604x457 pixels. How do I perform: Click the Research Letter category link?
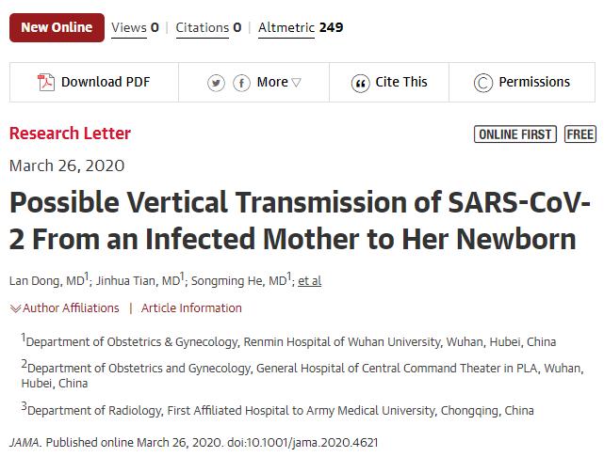pos(70,134)
